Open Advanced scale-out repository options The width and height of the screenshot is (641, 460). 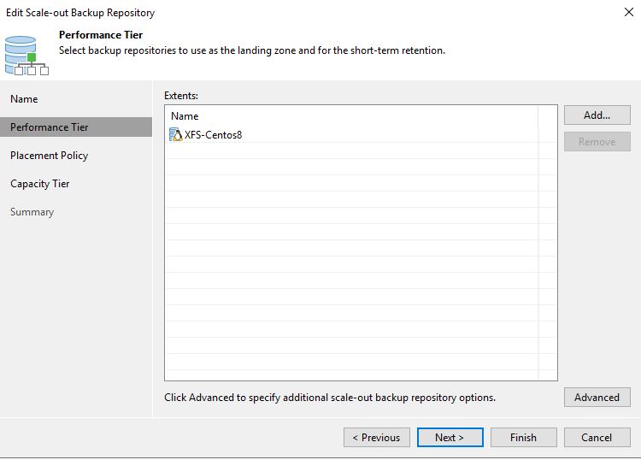[x=597, y=397]
